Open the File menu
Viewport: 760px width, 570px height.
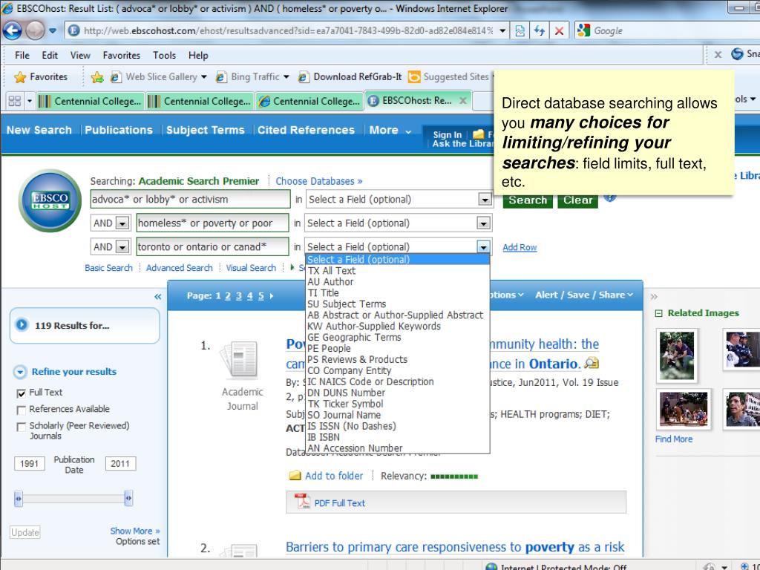click(x=22, y=55)
